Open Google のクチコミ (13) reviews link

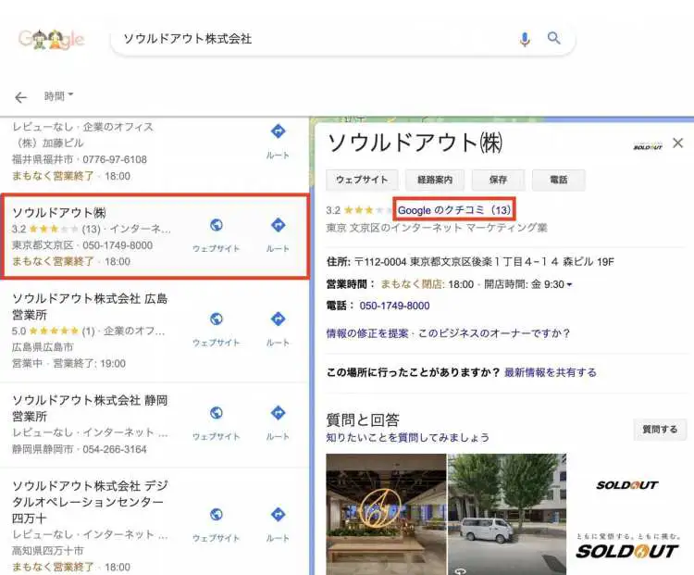[454, 210]
